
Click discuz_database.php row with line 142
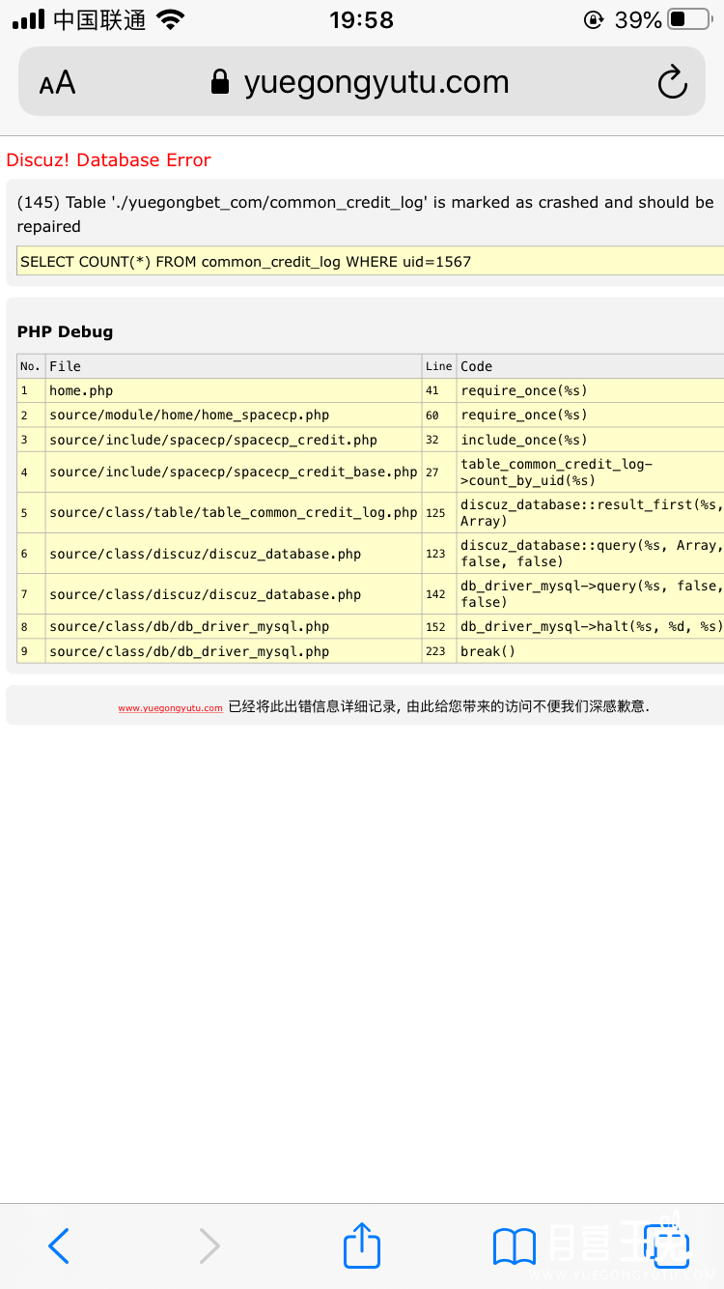coord(234,594)
